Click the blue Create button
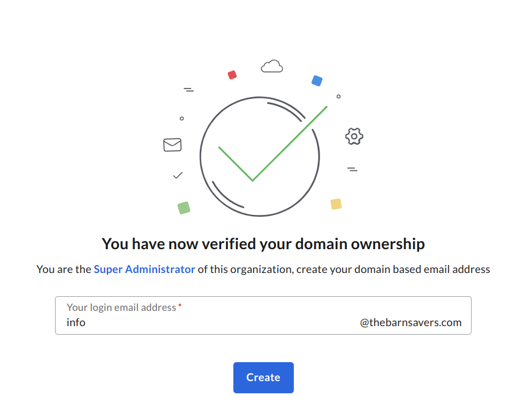This screenshot has width=518, height=411. pyautogui.click(x=263, y=377)
